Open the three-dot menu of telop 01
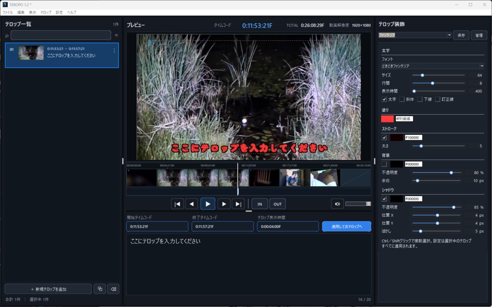The height and width of the screenshot is (307, 492). click(x=114, y=51)
